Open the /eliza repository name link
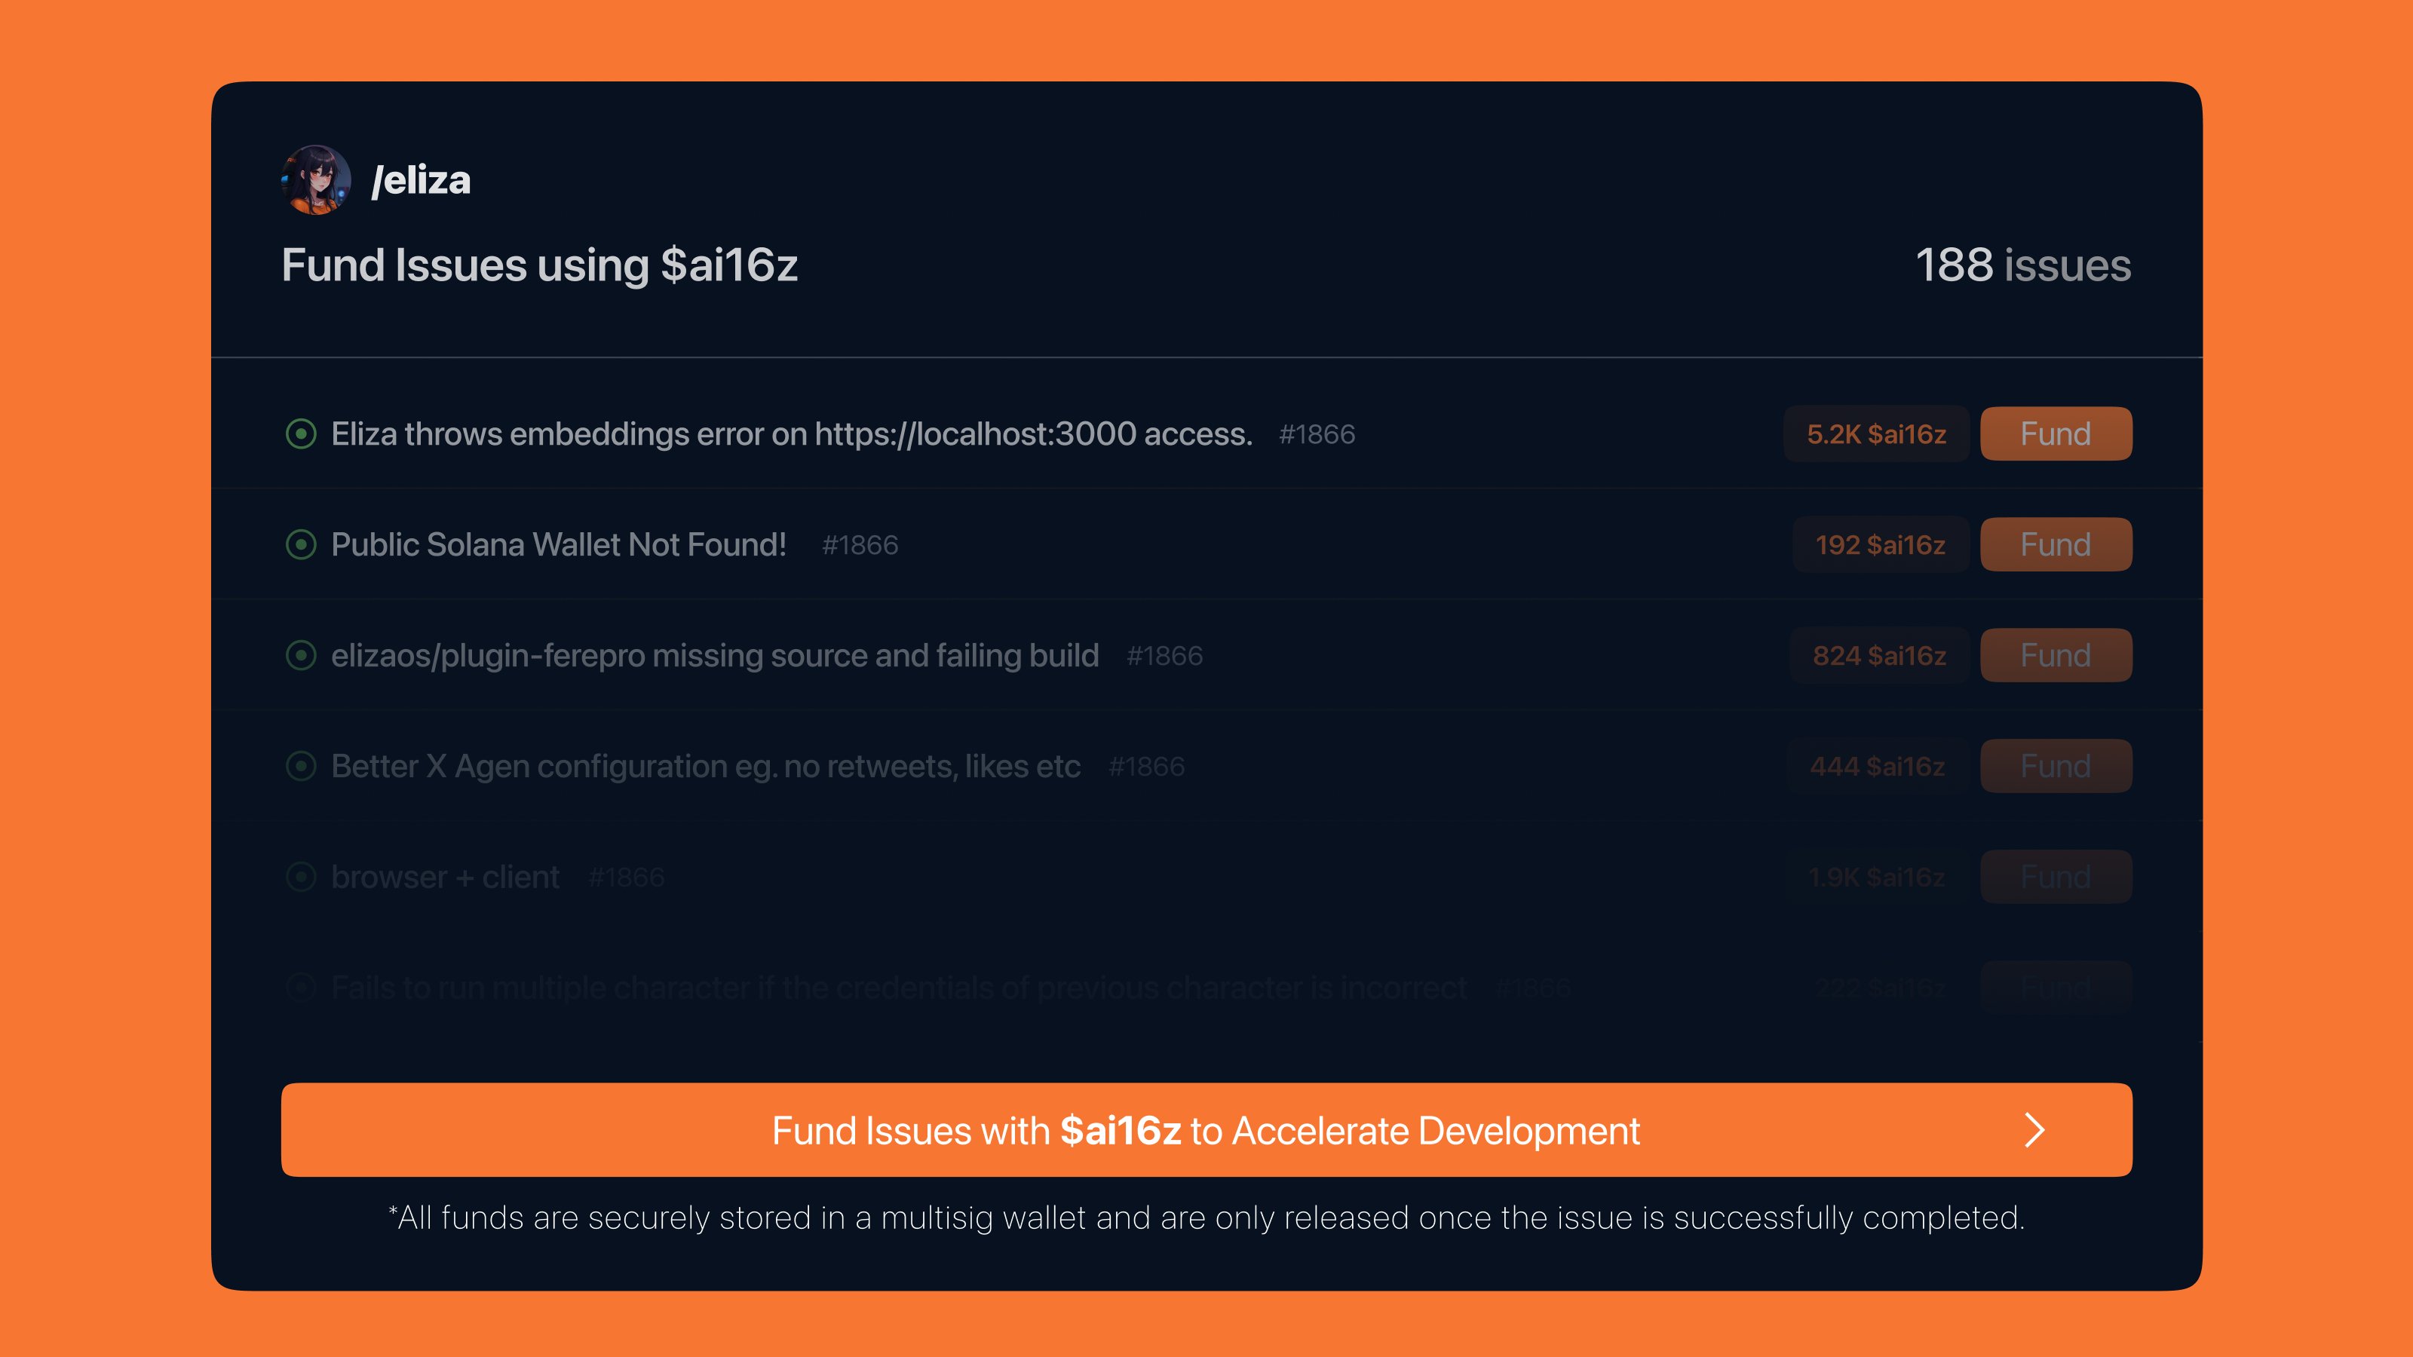Screen dimensions: 2413x1357 tap(422, 180)
